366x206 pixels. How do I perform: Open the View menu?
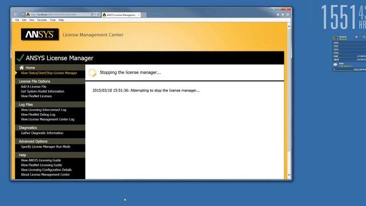tap(32, 20)
